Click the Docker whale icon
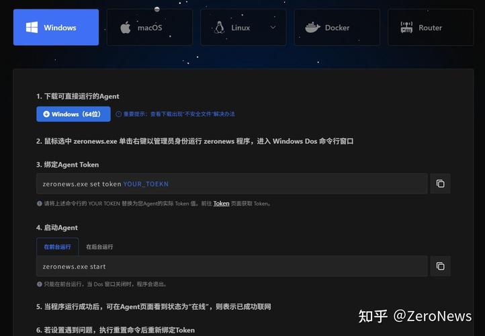 pos(312,28)
